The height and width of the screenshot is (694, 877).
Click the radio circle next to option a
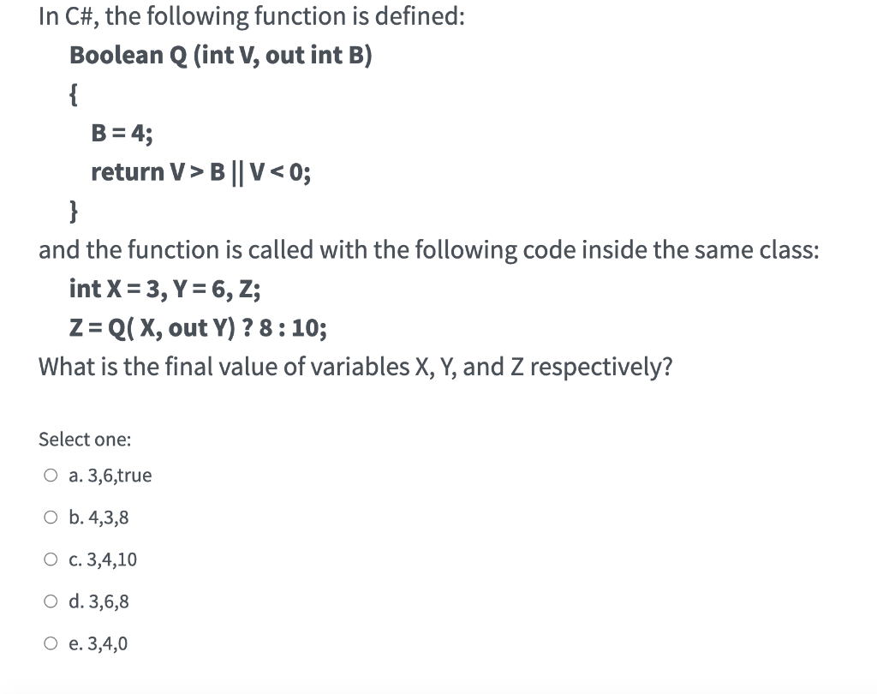coord(51,474)
